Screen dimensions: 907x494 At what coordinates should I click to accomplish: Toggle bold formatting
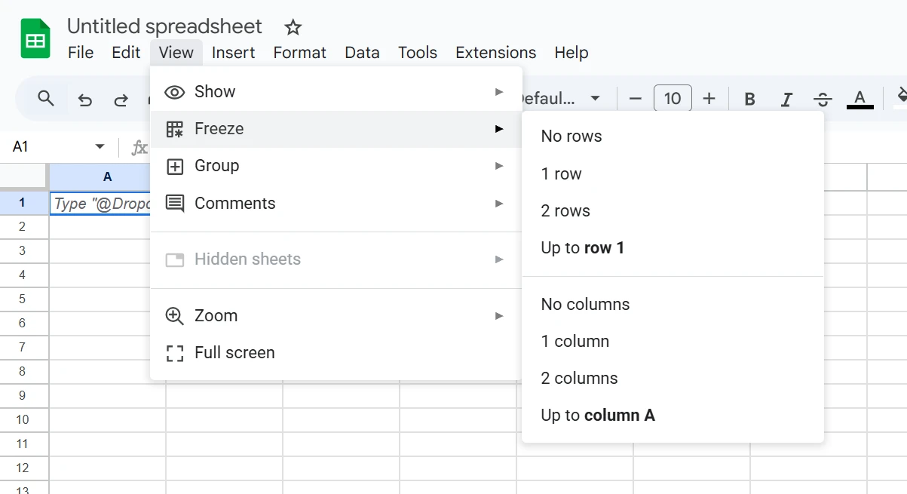[x=749, y=99]
